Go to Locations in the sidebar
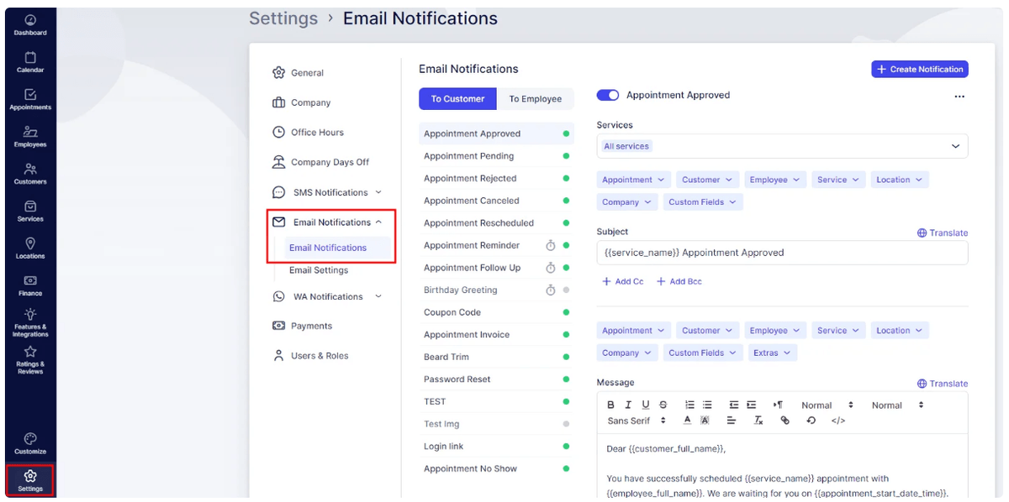Screen dimensions: 1009x502 coord(30,248)
